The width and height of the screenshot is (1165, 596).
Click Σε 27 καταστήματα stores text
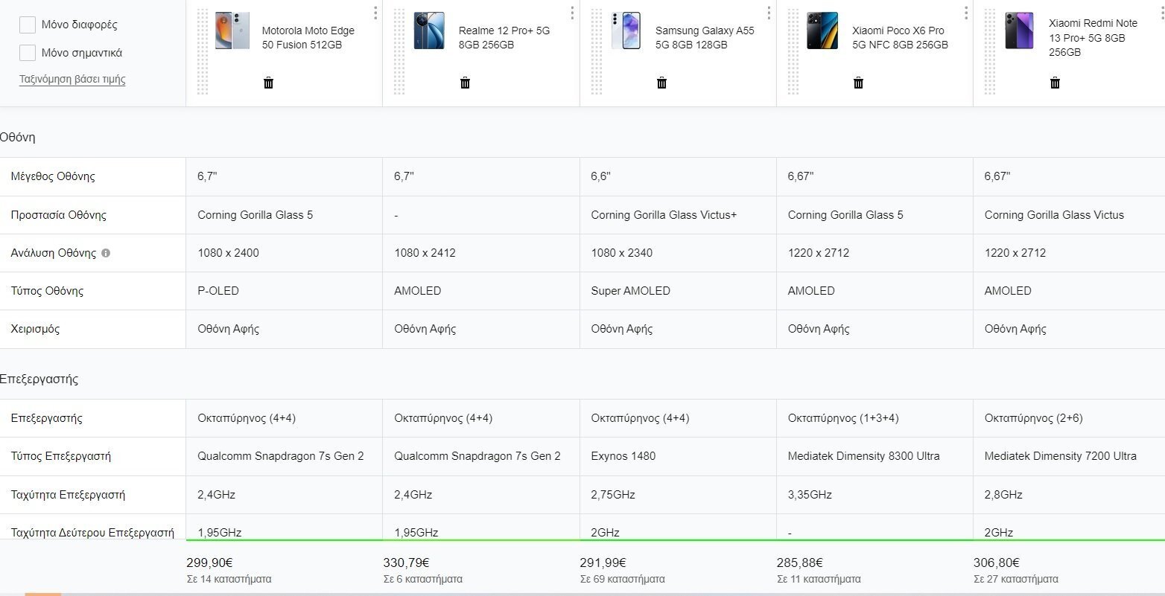[x=1015, y=579]
